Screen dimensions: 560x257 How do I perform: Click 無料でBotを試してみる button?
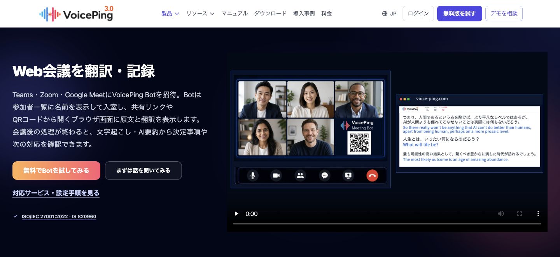(56, 171)
